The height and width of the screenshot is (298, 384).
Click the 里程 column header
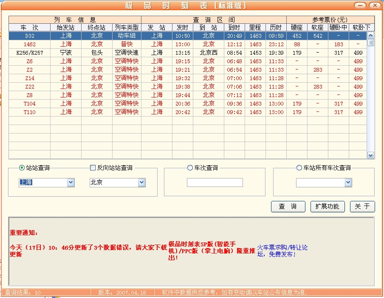tap(255, 28)
